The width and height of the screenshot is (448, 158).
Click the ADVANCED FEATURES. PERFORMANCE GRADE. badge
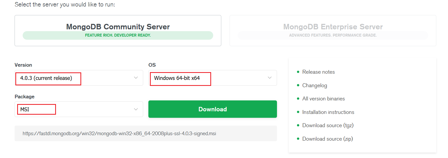click(x=333, y=35)
